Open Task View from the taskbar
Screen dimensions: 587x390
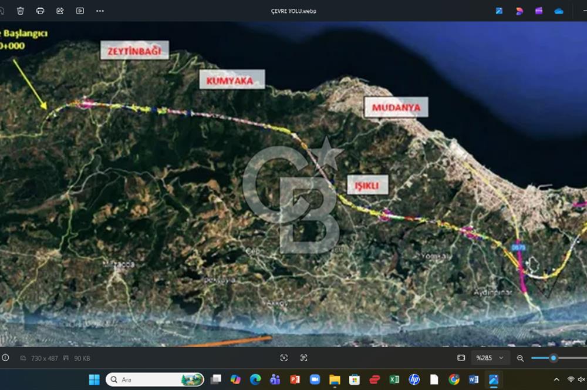(215, 379)
